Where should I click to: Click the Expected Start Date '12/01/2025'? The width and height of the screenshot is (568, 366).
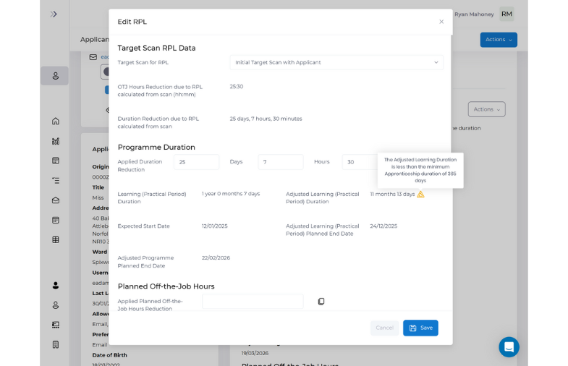coord(214,226)
